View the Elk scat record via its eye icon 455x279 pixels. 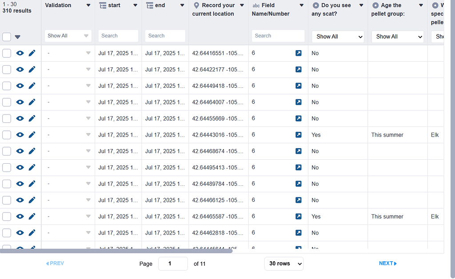(x=20, y=134)
